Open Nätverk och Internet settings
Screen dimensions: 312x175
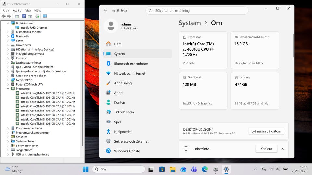[137, 73]
